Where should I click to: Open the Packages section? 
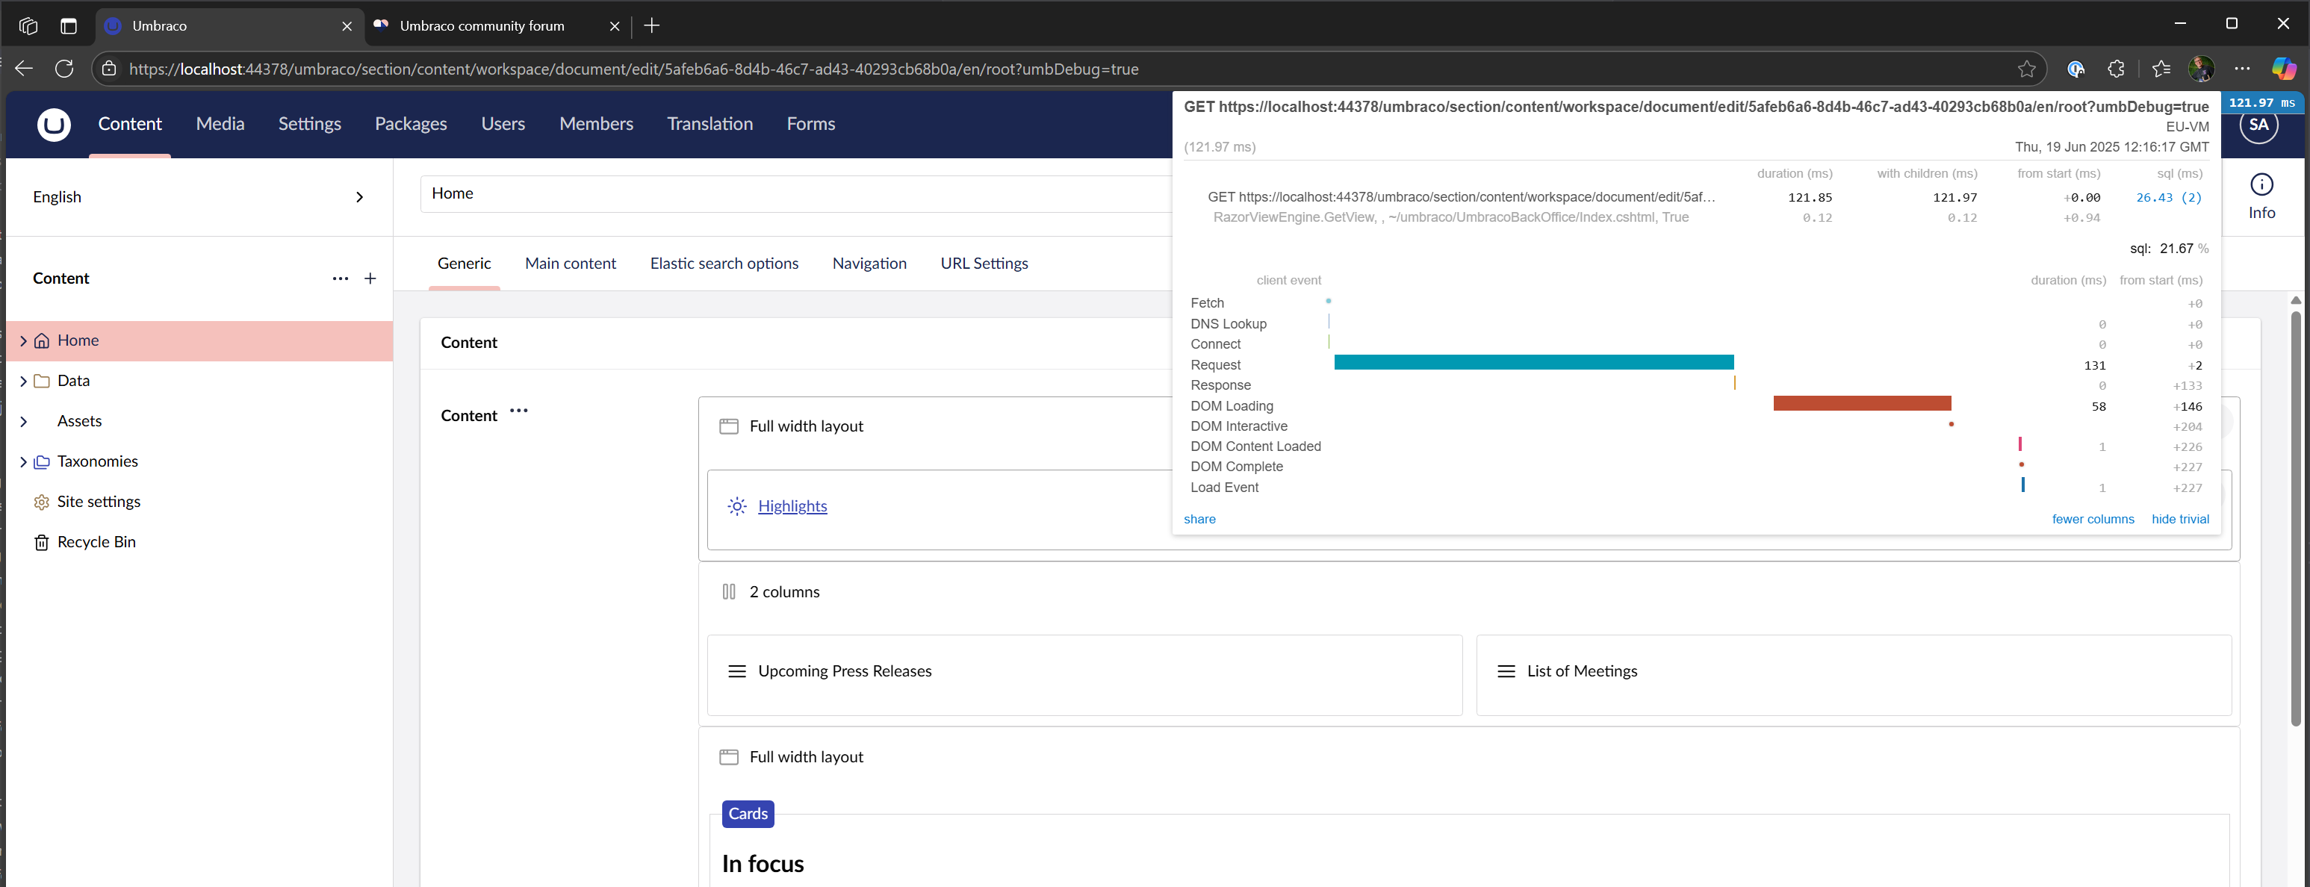tap(411, 124)
